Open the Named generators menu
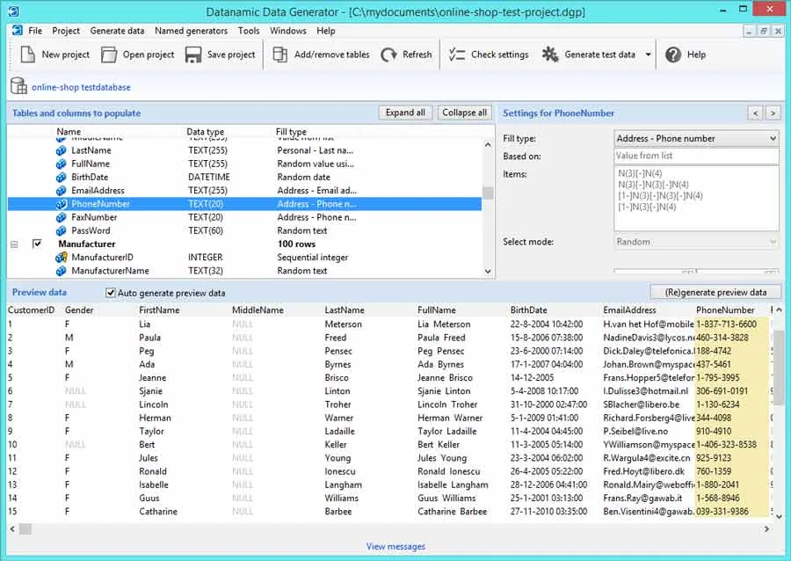The height and width of the screenshot is (561, 791). pyautogui.click(x=192, y=31)
